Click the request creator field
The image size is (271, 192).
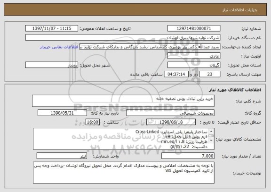(x=150, y=47)
